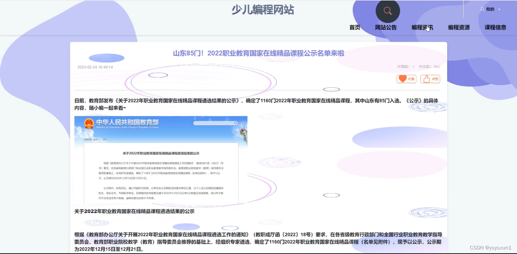Image resolution: width=517 pixels, height=254 pixels.
Task: Expand the 我的 dropdown arrow
Action: [x=499, y=9]
